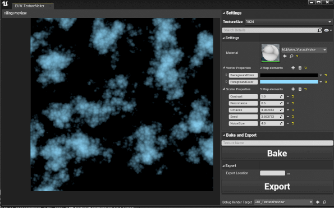Image resolution: width=334 pixels, height=208 pixels.
Task: Open M_Maker_VoronoiNoise material dropdown
Action: [x=304, y=50]
